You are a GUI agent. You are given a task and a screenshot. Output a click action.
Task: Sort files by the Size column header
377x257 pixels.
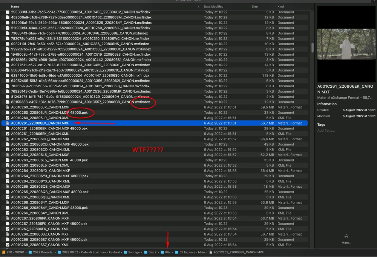click(x=254, y=6)
